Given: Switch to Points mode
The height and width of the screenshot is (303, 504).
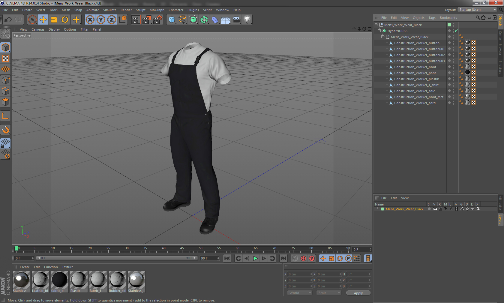Looking at the screenshot, I should [x=5, y=80].
